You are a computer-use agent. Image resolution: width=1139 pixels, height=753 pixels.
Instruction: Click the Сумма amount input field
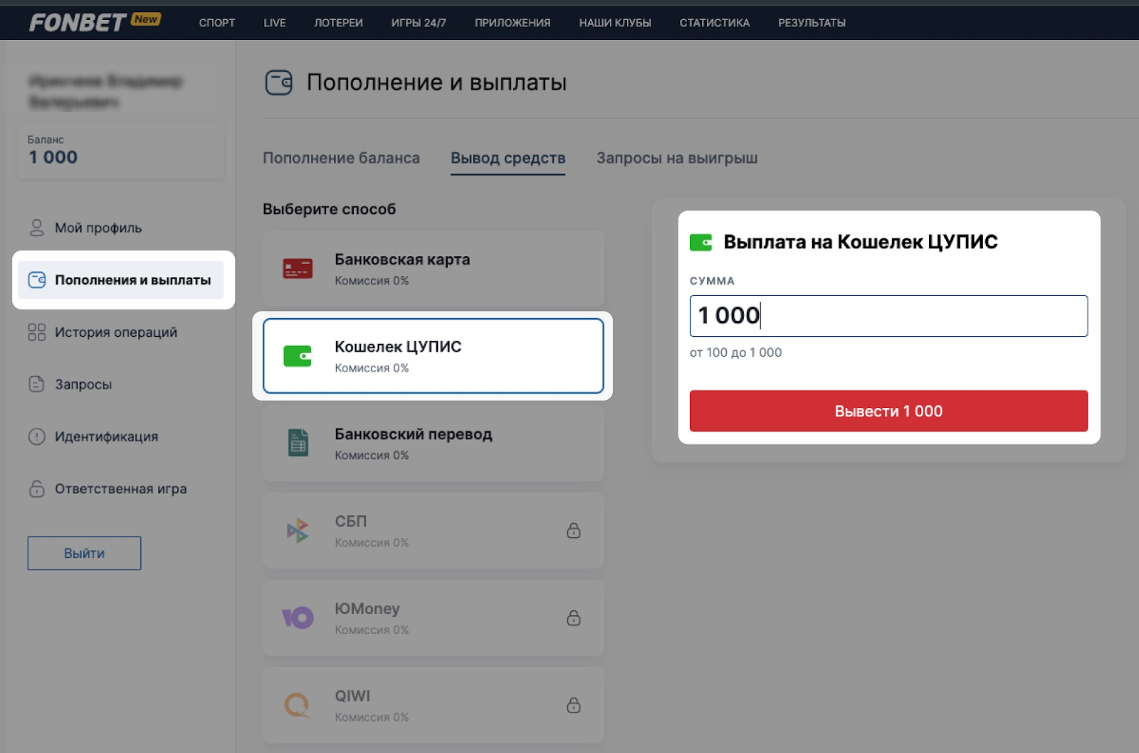pos(888,316)
